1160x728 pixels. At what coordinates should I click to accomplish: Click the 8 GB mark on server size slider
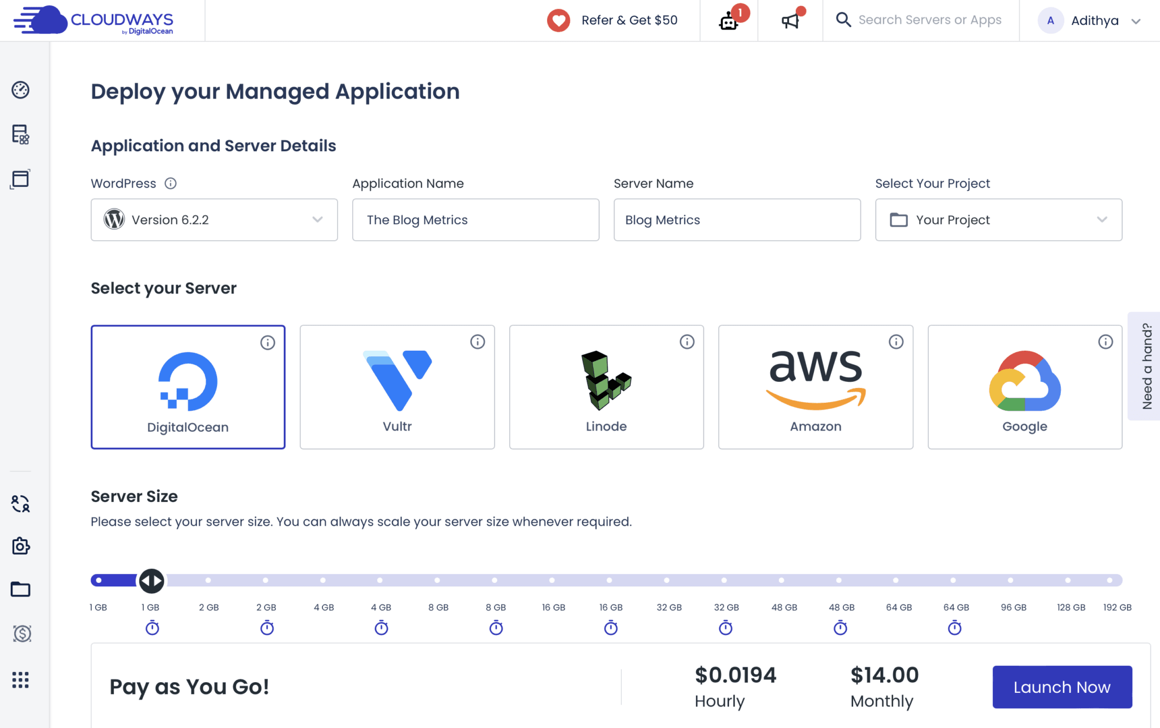coord(437,580)
